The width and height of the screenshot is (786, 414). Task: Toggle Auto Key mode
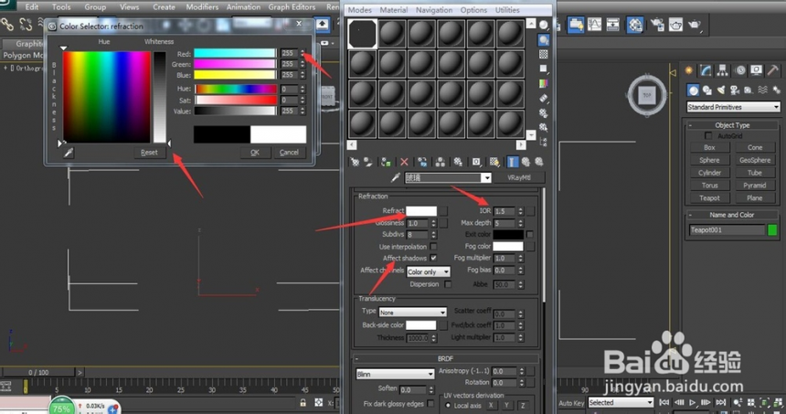(571, 403)
